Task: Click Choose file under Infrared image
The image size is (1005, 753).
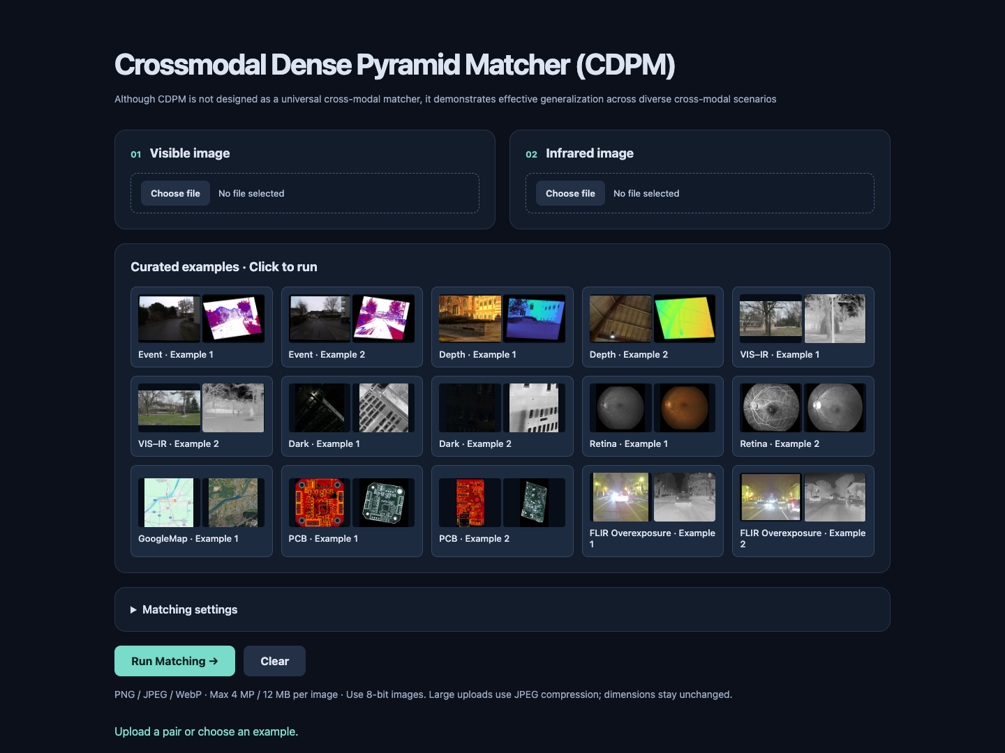Action: (x=570, y=193)
